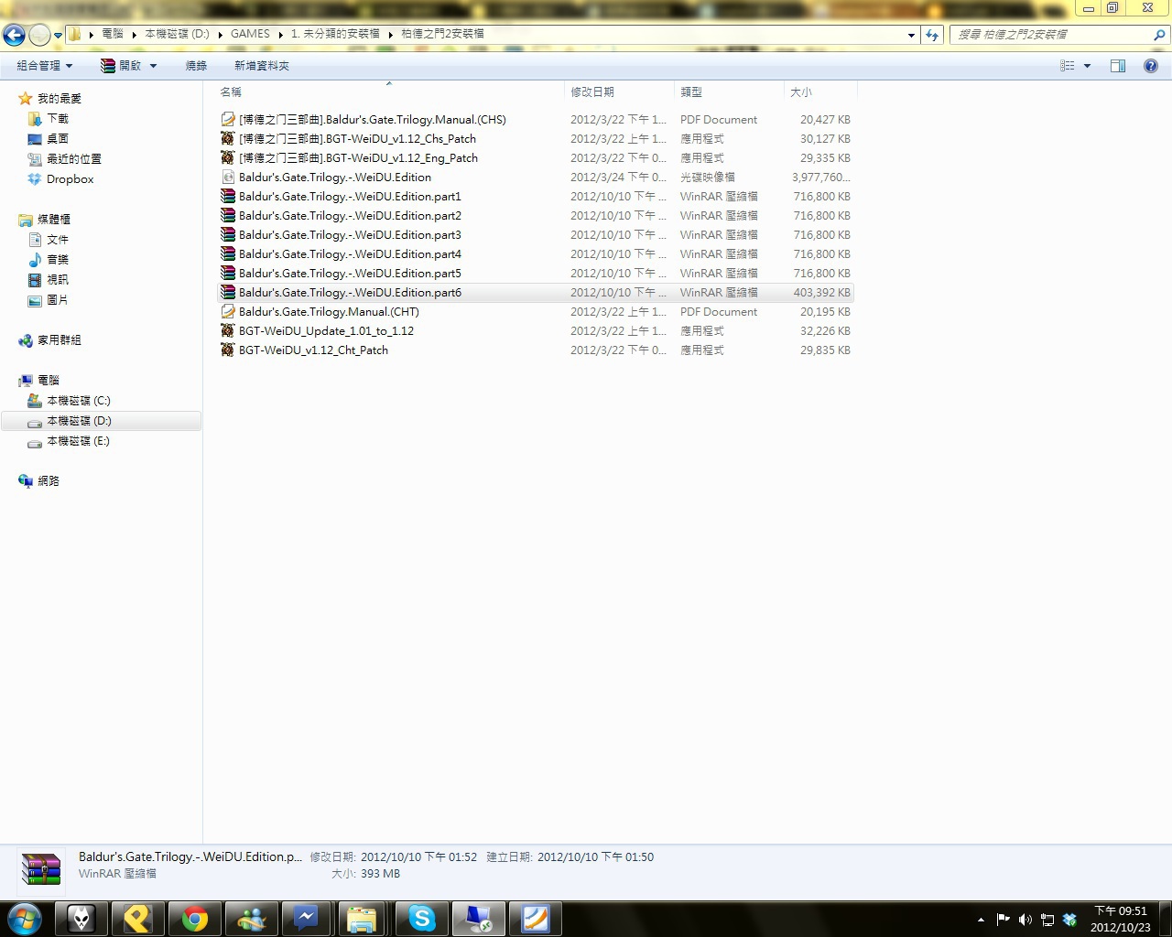Screen dimensions: 1172x937
Task: Click the volume speaker tray icon
Action: point(1025,920)
